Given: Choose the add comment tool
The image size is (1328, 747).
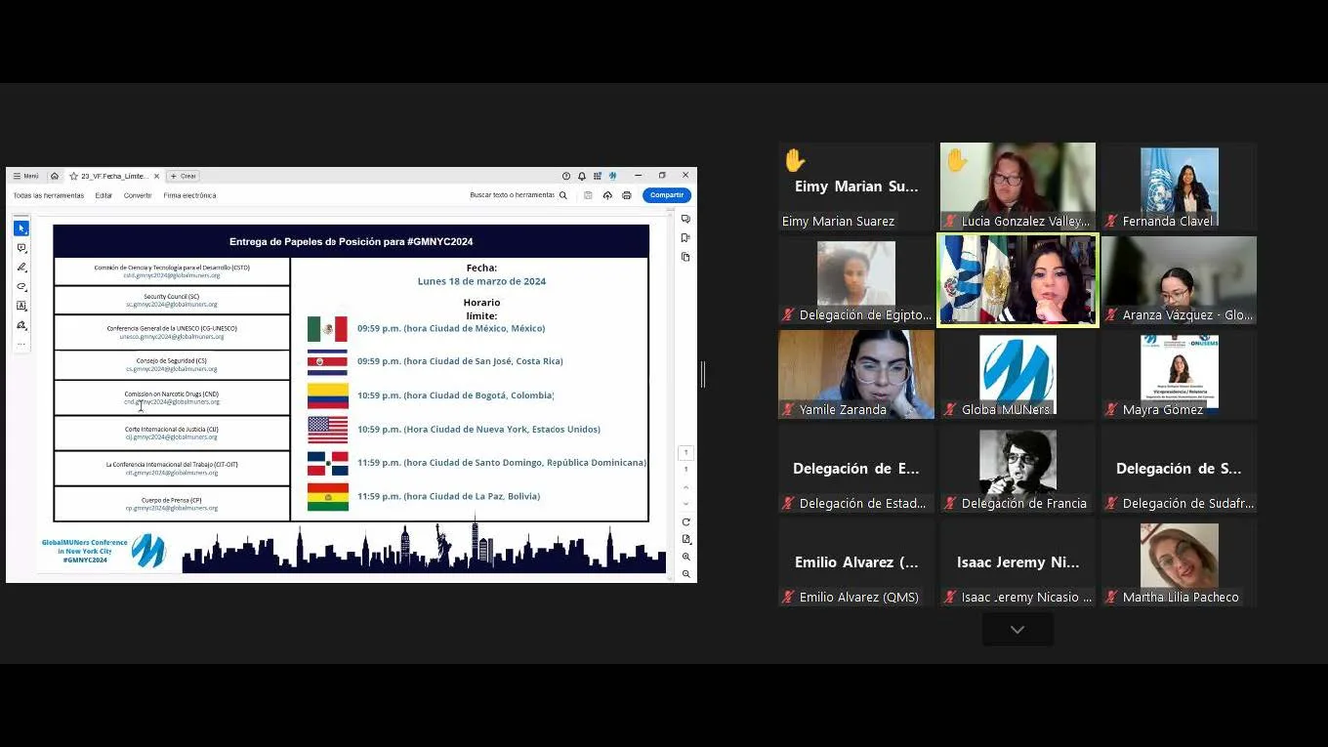Looking at the screenshot, I should tap(21, 248).
